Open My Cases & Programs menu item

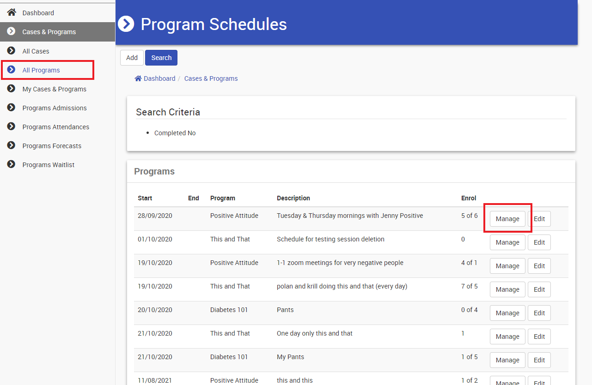point(54,89)
